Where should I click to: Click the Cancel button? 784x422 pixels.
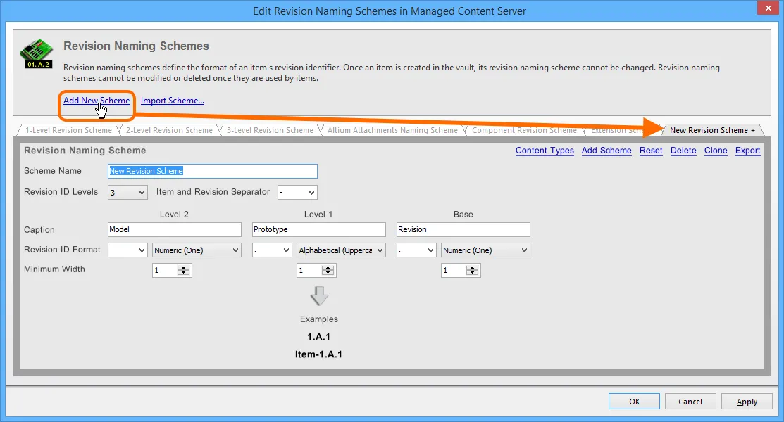[690, 402]
